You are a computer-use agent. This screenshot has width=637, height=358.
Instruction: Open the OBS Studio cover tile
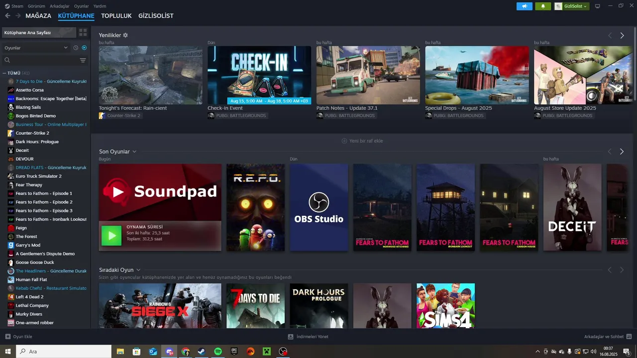coord(319,207)
